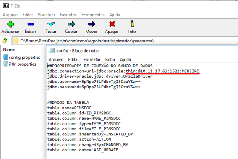Open Notepad Exibir menu
This screenshot has height=159, width=238.
coord(110,59)
